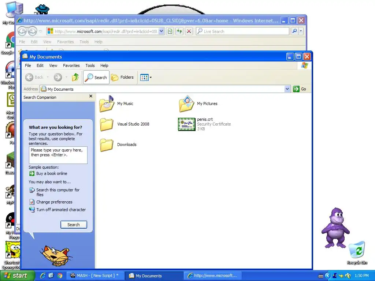Click the Live Search box in IE
This screenshot has height=281, width=375.
tap(242, 31)
